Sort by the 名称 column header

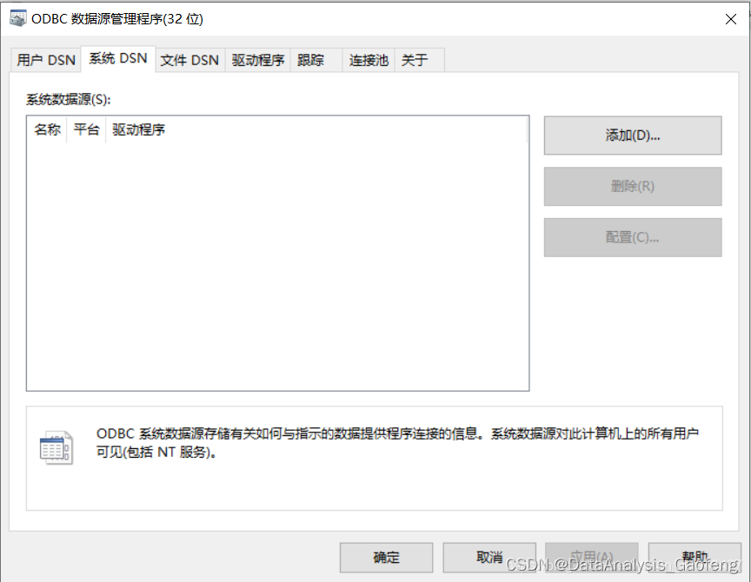(x=48, y=129)
